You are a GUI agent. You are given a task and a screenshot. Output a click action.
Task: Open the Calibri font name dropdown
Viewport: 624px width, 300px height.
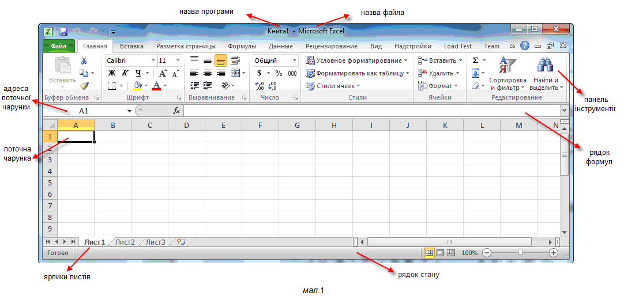(x=153, y=61)
